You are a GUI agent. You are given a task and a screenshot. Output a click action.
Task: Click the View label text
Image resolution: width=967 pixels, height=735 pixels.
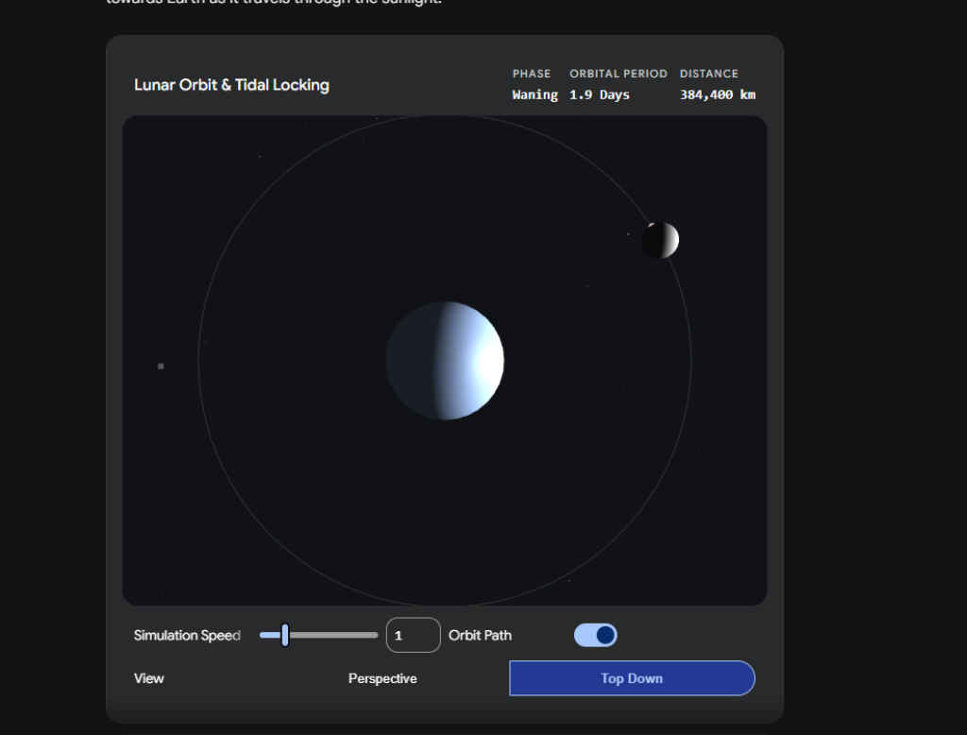(149, 678)
